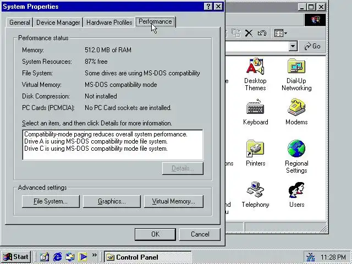Click the copy-to toolbar icon in Control Panel

(x=236, y=33)
